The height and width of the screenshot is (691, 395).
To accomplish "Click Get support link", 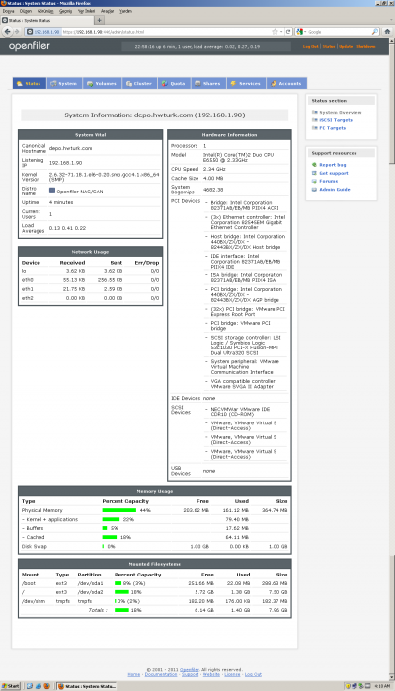I will 334,173.
